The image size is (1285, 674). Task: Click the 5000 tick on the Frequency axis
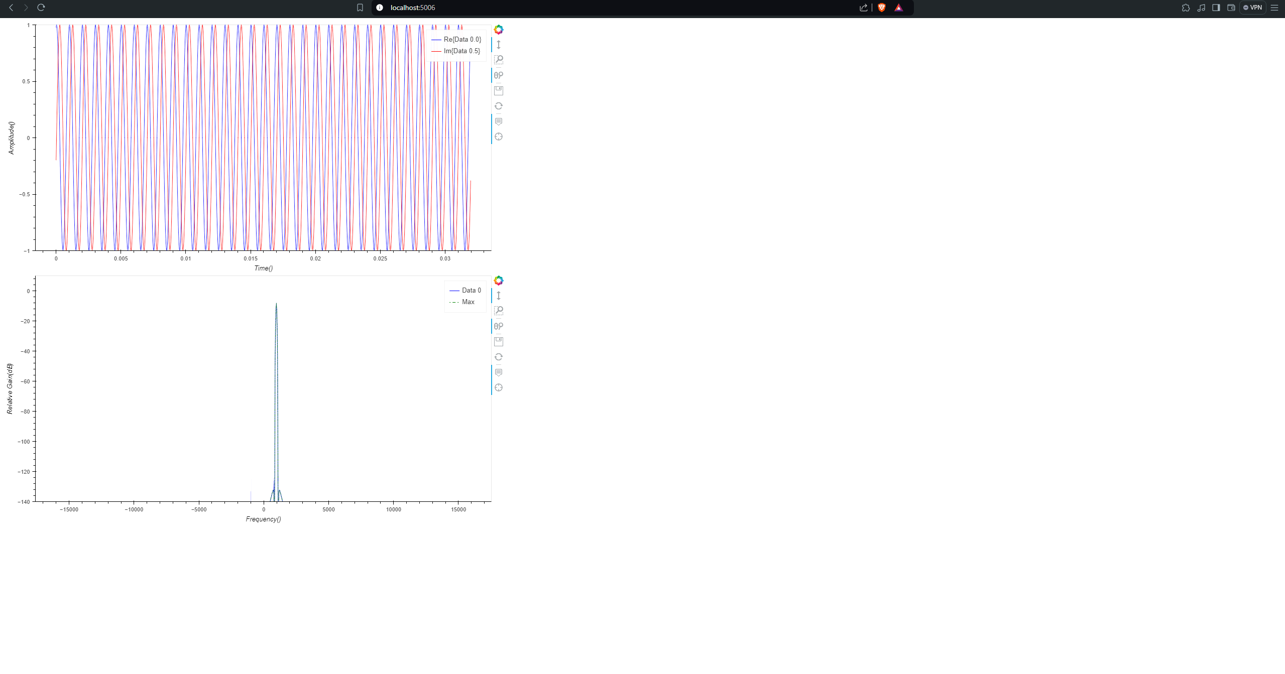click(328, 509)
